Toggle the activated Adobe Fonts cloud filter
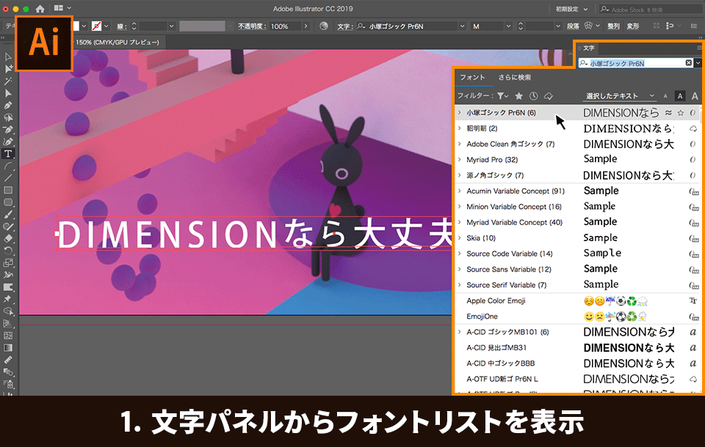Viewport: 705px width, 447px height. point(548,96)
